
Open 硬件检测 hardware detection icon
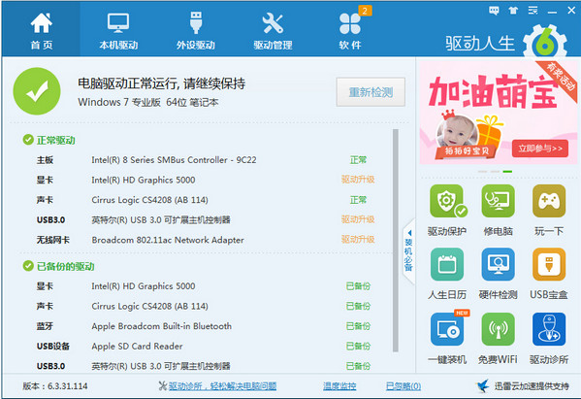[x=498, y=264]
